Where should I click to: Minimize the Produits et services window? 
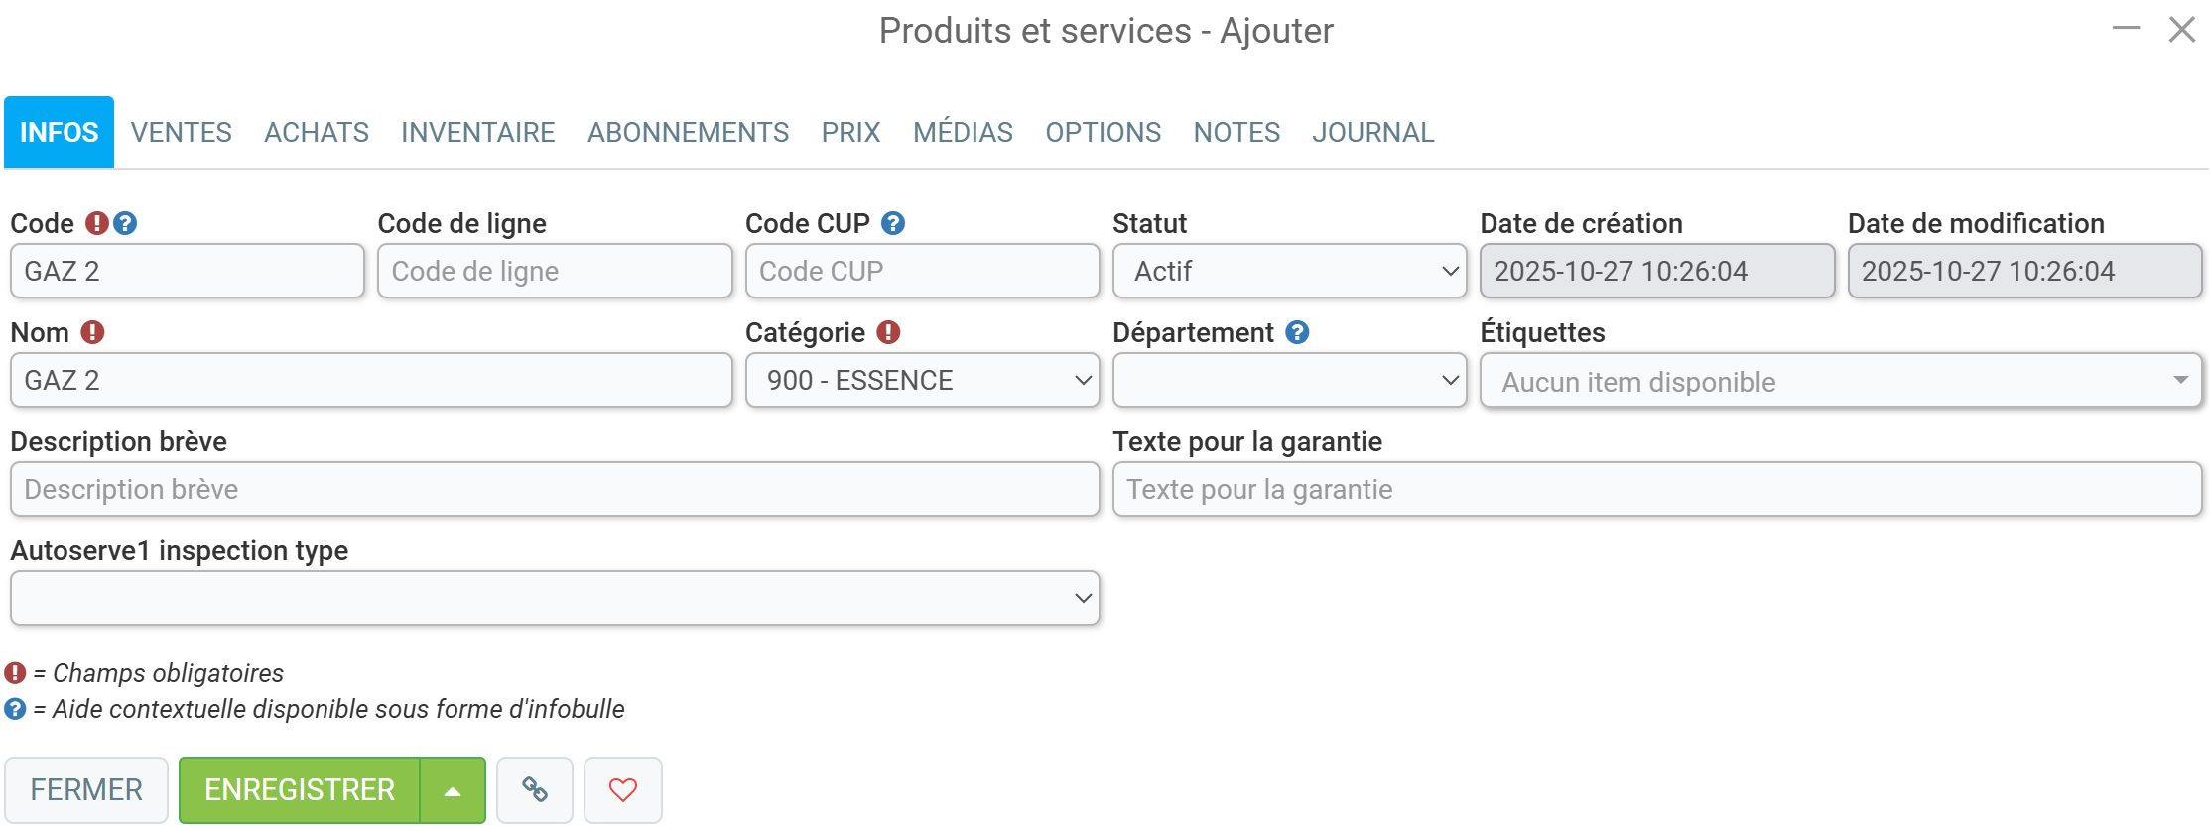(x=2126, y=29)
